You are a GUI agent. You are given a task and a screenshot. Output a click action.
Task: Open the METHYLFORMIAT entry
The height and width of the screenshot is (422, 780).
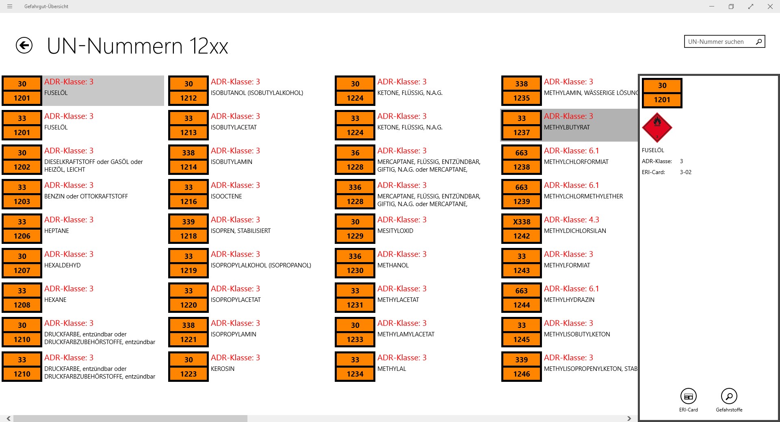pos(570,263)
